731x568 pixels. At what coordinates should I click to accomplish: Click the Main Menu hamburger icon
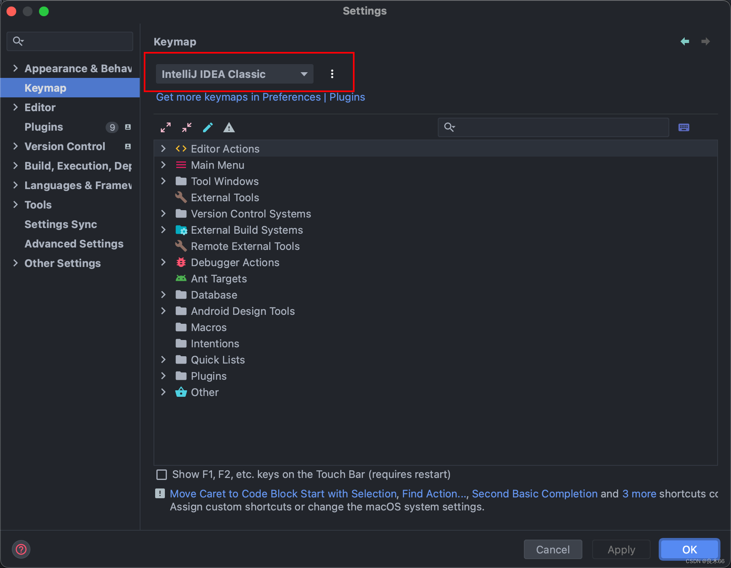point(181,165)
